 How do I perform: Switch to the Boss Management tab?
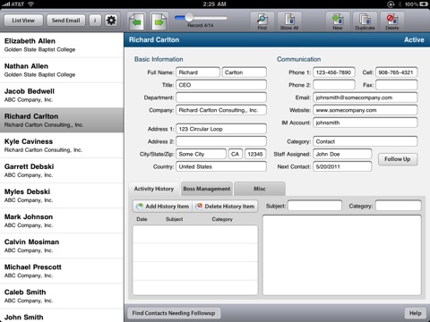(207, 189)
